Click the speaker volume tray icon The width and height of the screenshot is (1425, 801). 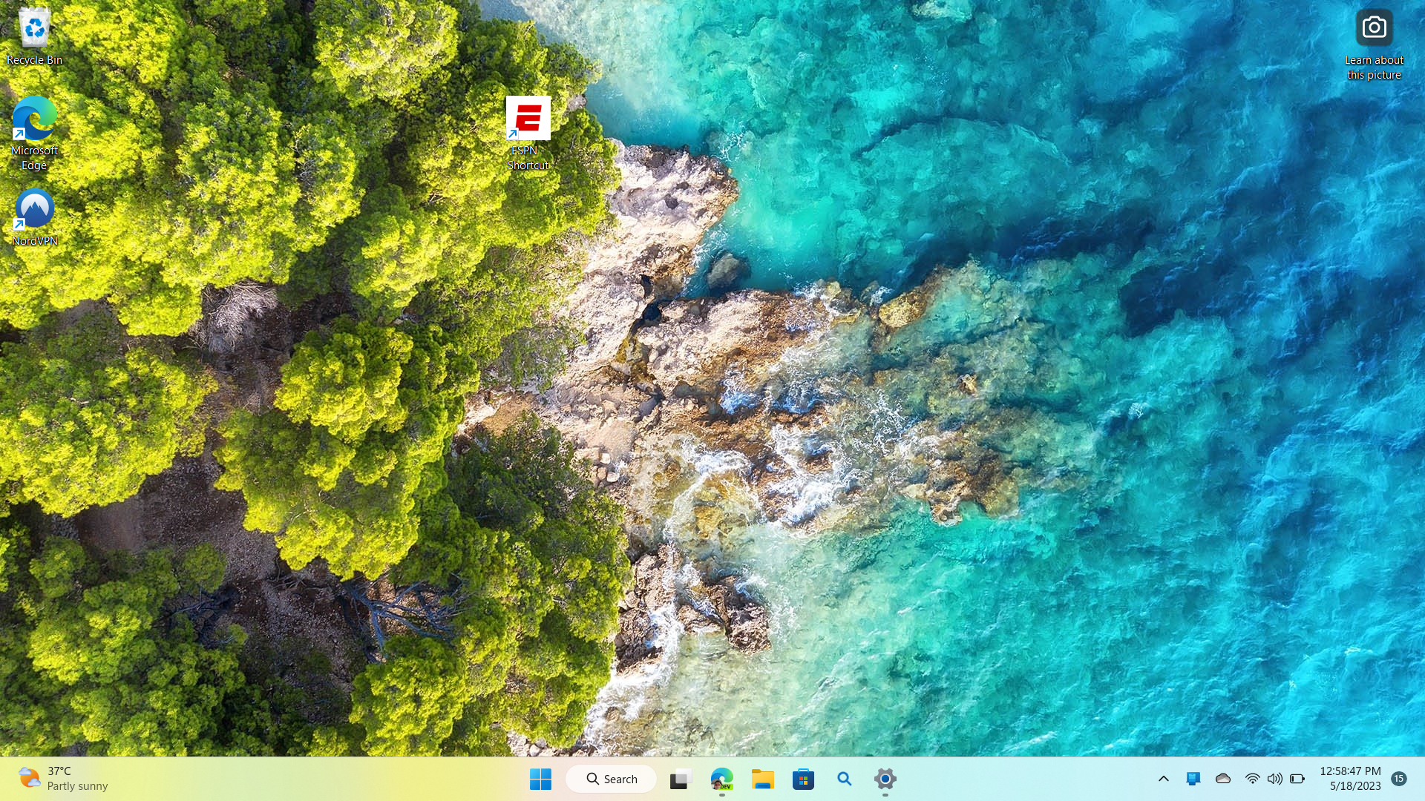click(1274, 779)
